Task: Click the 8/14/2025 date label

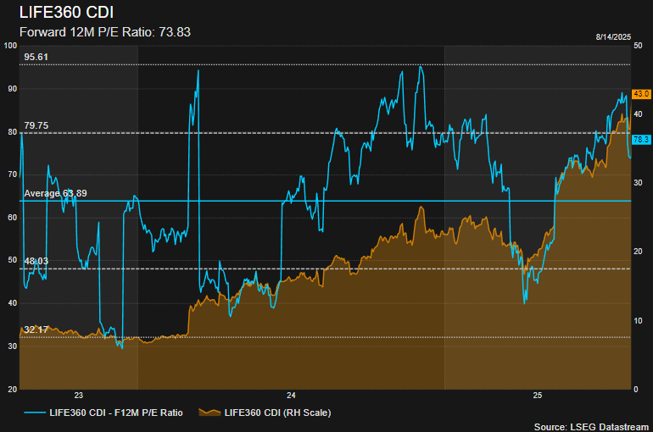Action: point(615,37)
